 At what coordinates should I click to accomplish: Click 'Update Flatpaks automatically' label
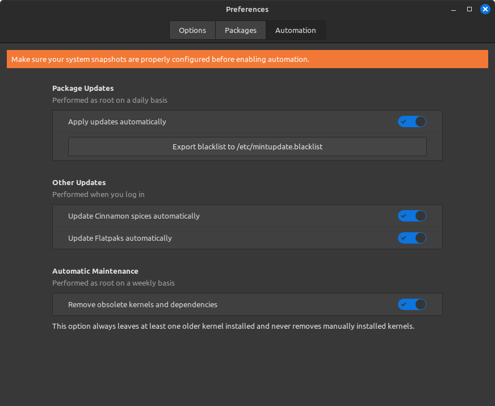[120, 238]
